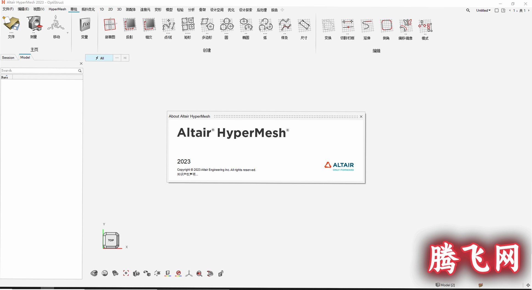
Task: Switch to the 分析 ribbon tab
Action: coord(191,10)
